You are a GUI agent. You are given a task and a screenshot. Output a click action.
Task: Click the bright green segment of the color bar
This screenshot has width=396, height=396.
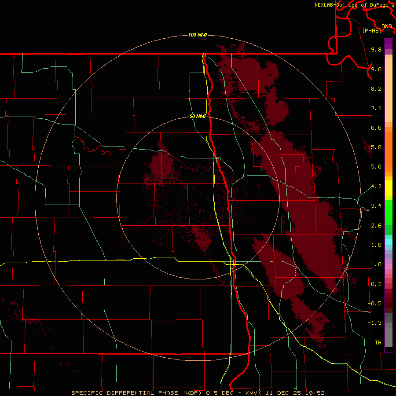(x=389, y=212)
